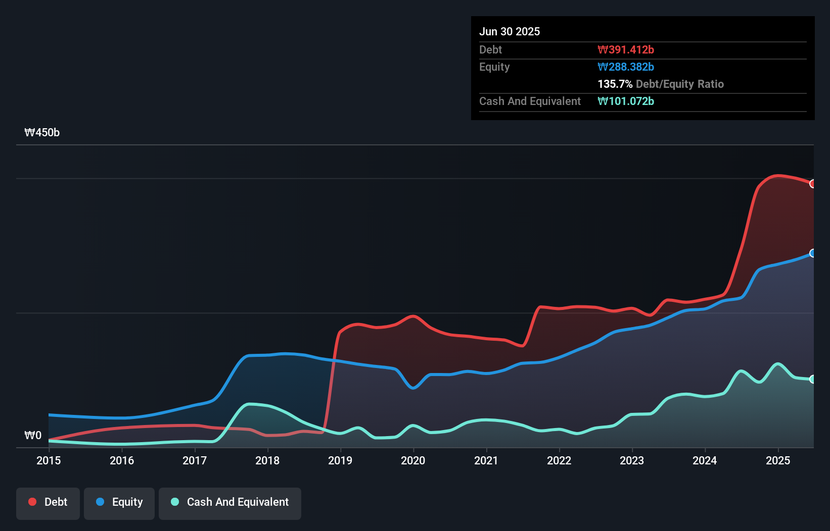
Task: Click the red Debt legend dot
Action: (32, 502)
